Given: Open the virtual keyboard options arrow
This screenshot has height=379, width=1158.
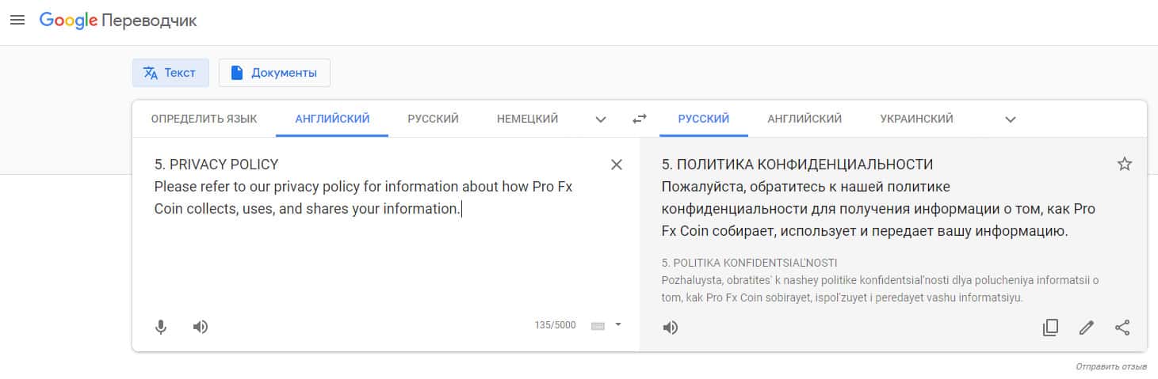Looking at the screenshot, I should click(618, 324).
